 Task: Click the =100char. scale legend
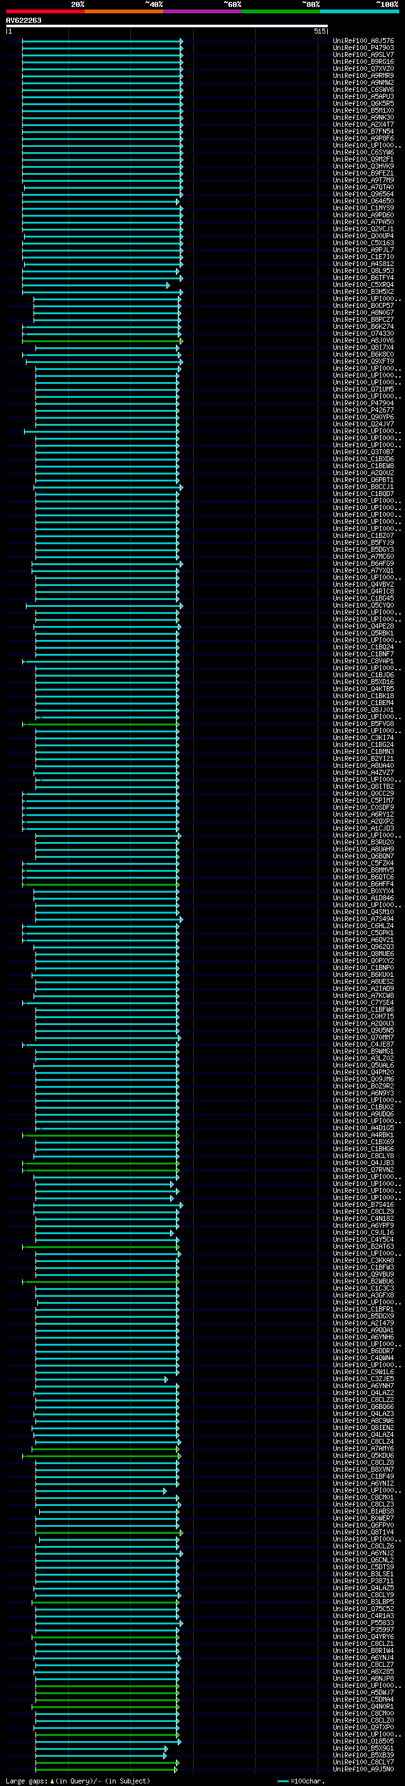pyautogui.click(x=301, y=1781)
